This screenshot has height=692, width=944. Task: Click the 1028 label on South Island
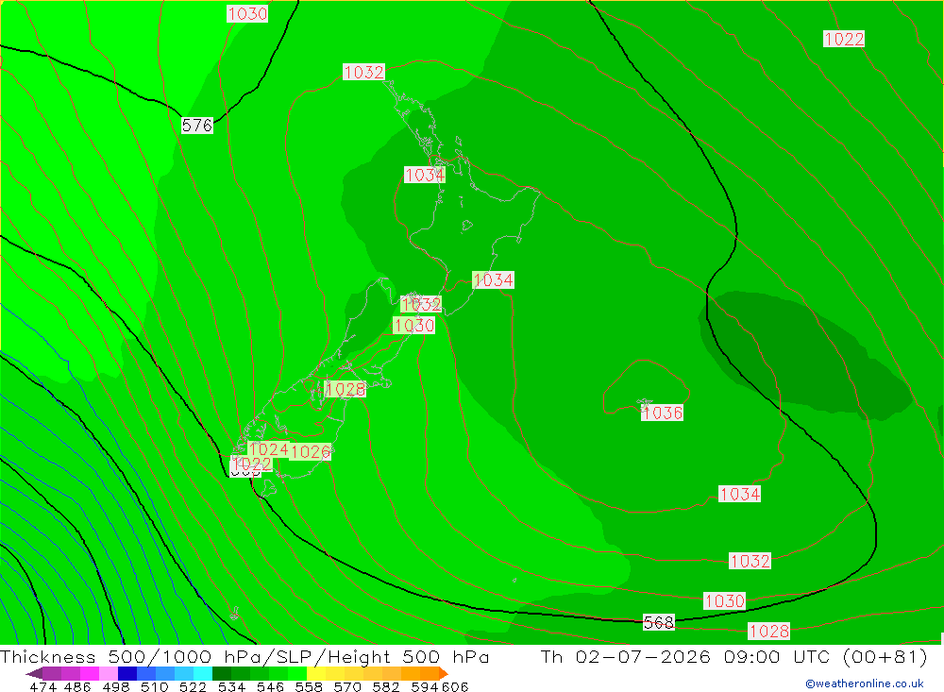coord(345,389)
